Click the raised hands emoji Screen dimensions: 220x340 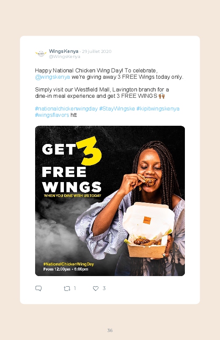(162, 96)
